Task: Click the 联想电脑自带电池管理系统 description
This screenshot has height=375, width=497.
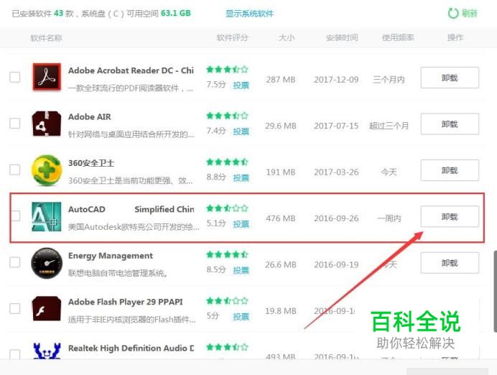Action: point(118,273)
